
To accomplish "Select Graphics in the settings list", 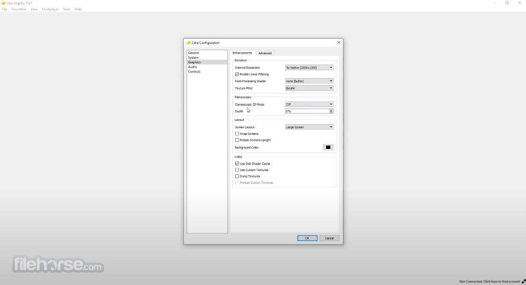I will [207, 62].
